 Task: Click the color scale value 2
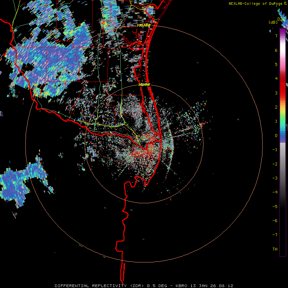[x=276, y=107]
